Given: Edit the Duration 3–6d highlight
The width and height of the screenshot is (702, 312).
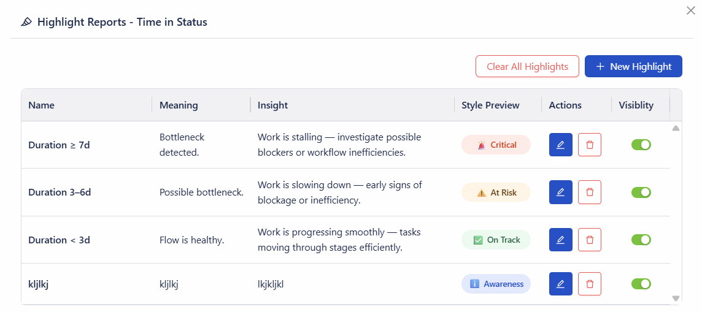Looking at the screenshot, I should pos(560,192).
